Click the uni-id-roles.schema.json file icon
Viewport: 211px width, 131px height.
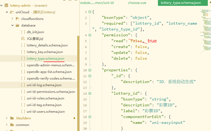[x=23, y=98]
